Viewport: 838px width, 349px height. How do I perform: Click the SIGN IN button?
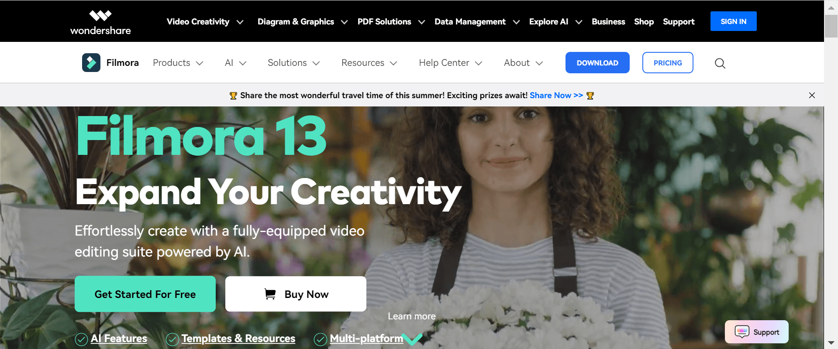pos(734,21)
